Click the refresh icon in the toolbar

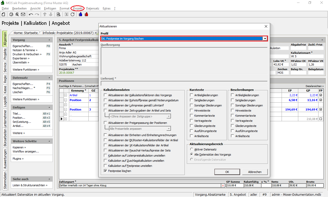73,14
